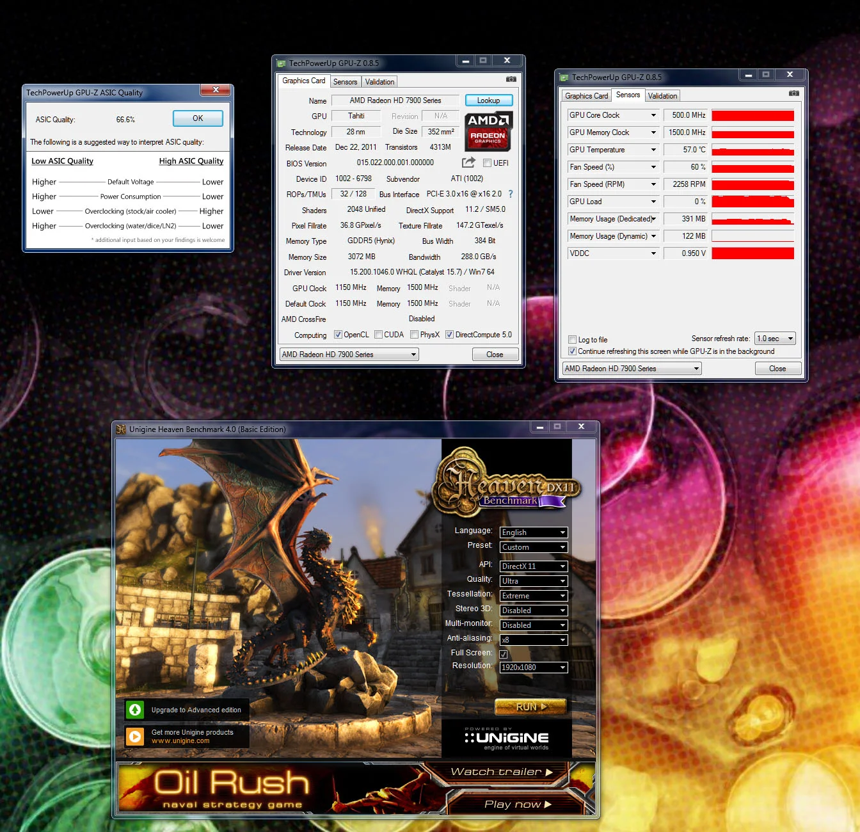Click the orange Get more Unigine products icon

[135, 737]
